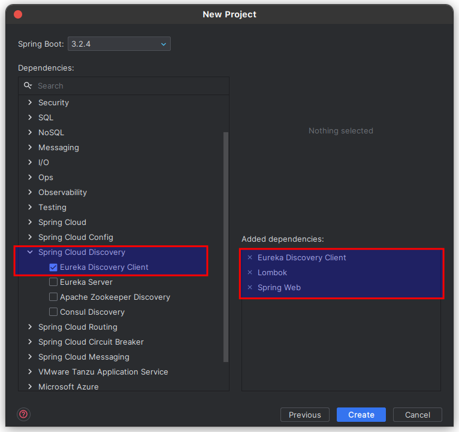This screenshot has width=459, height=432.
Task: Remove Spring Web from added dependencies
Action: pyautogui.click(x=250, y=287)
